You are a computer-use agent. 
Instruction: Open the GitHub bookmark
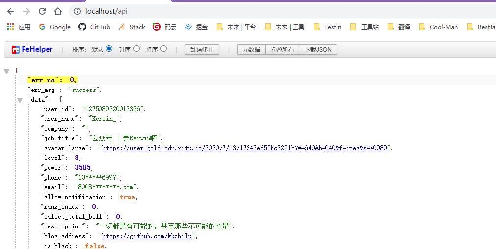click(x=94, y=27)
